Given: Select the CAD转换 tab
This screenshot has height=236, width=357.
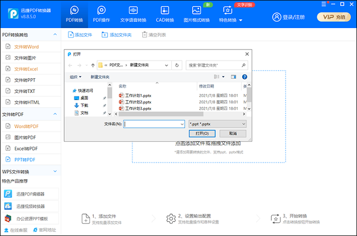Looking at the screenshot, I should click(165, 14).
